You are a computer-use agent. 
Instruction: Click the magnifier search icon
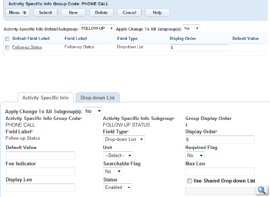[x=261, y=190]
